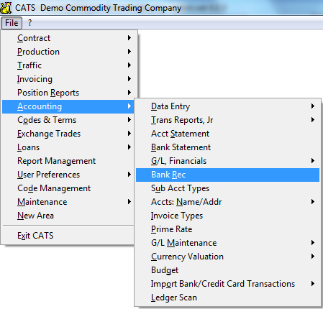323x309 pixels.
Task: Open the ? help menu
Action: coord(29,23)
